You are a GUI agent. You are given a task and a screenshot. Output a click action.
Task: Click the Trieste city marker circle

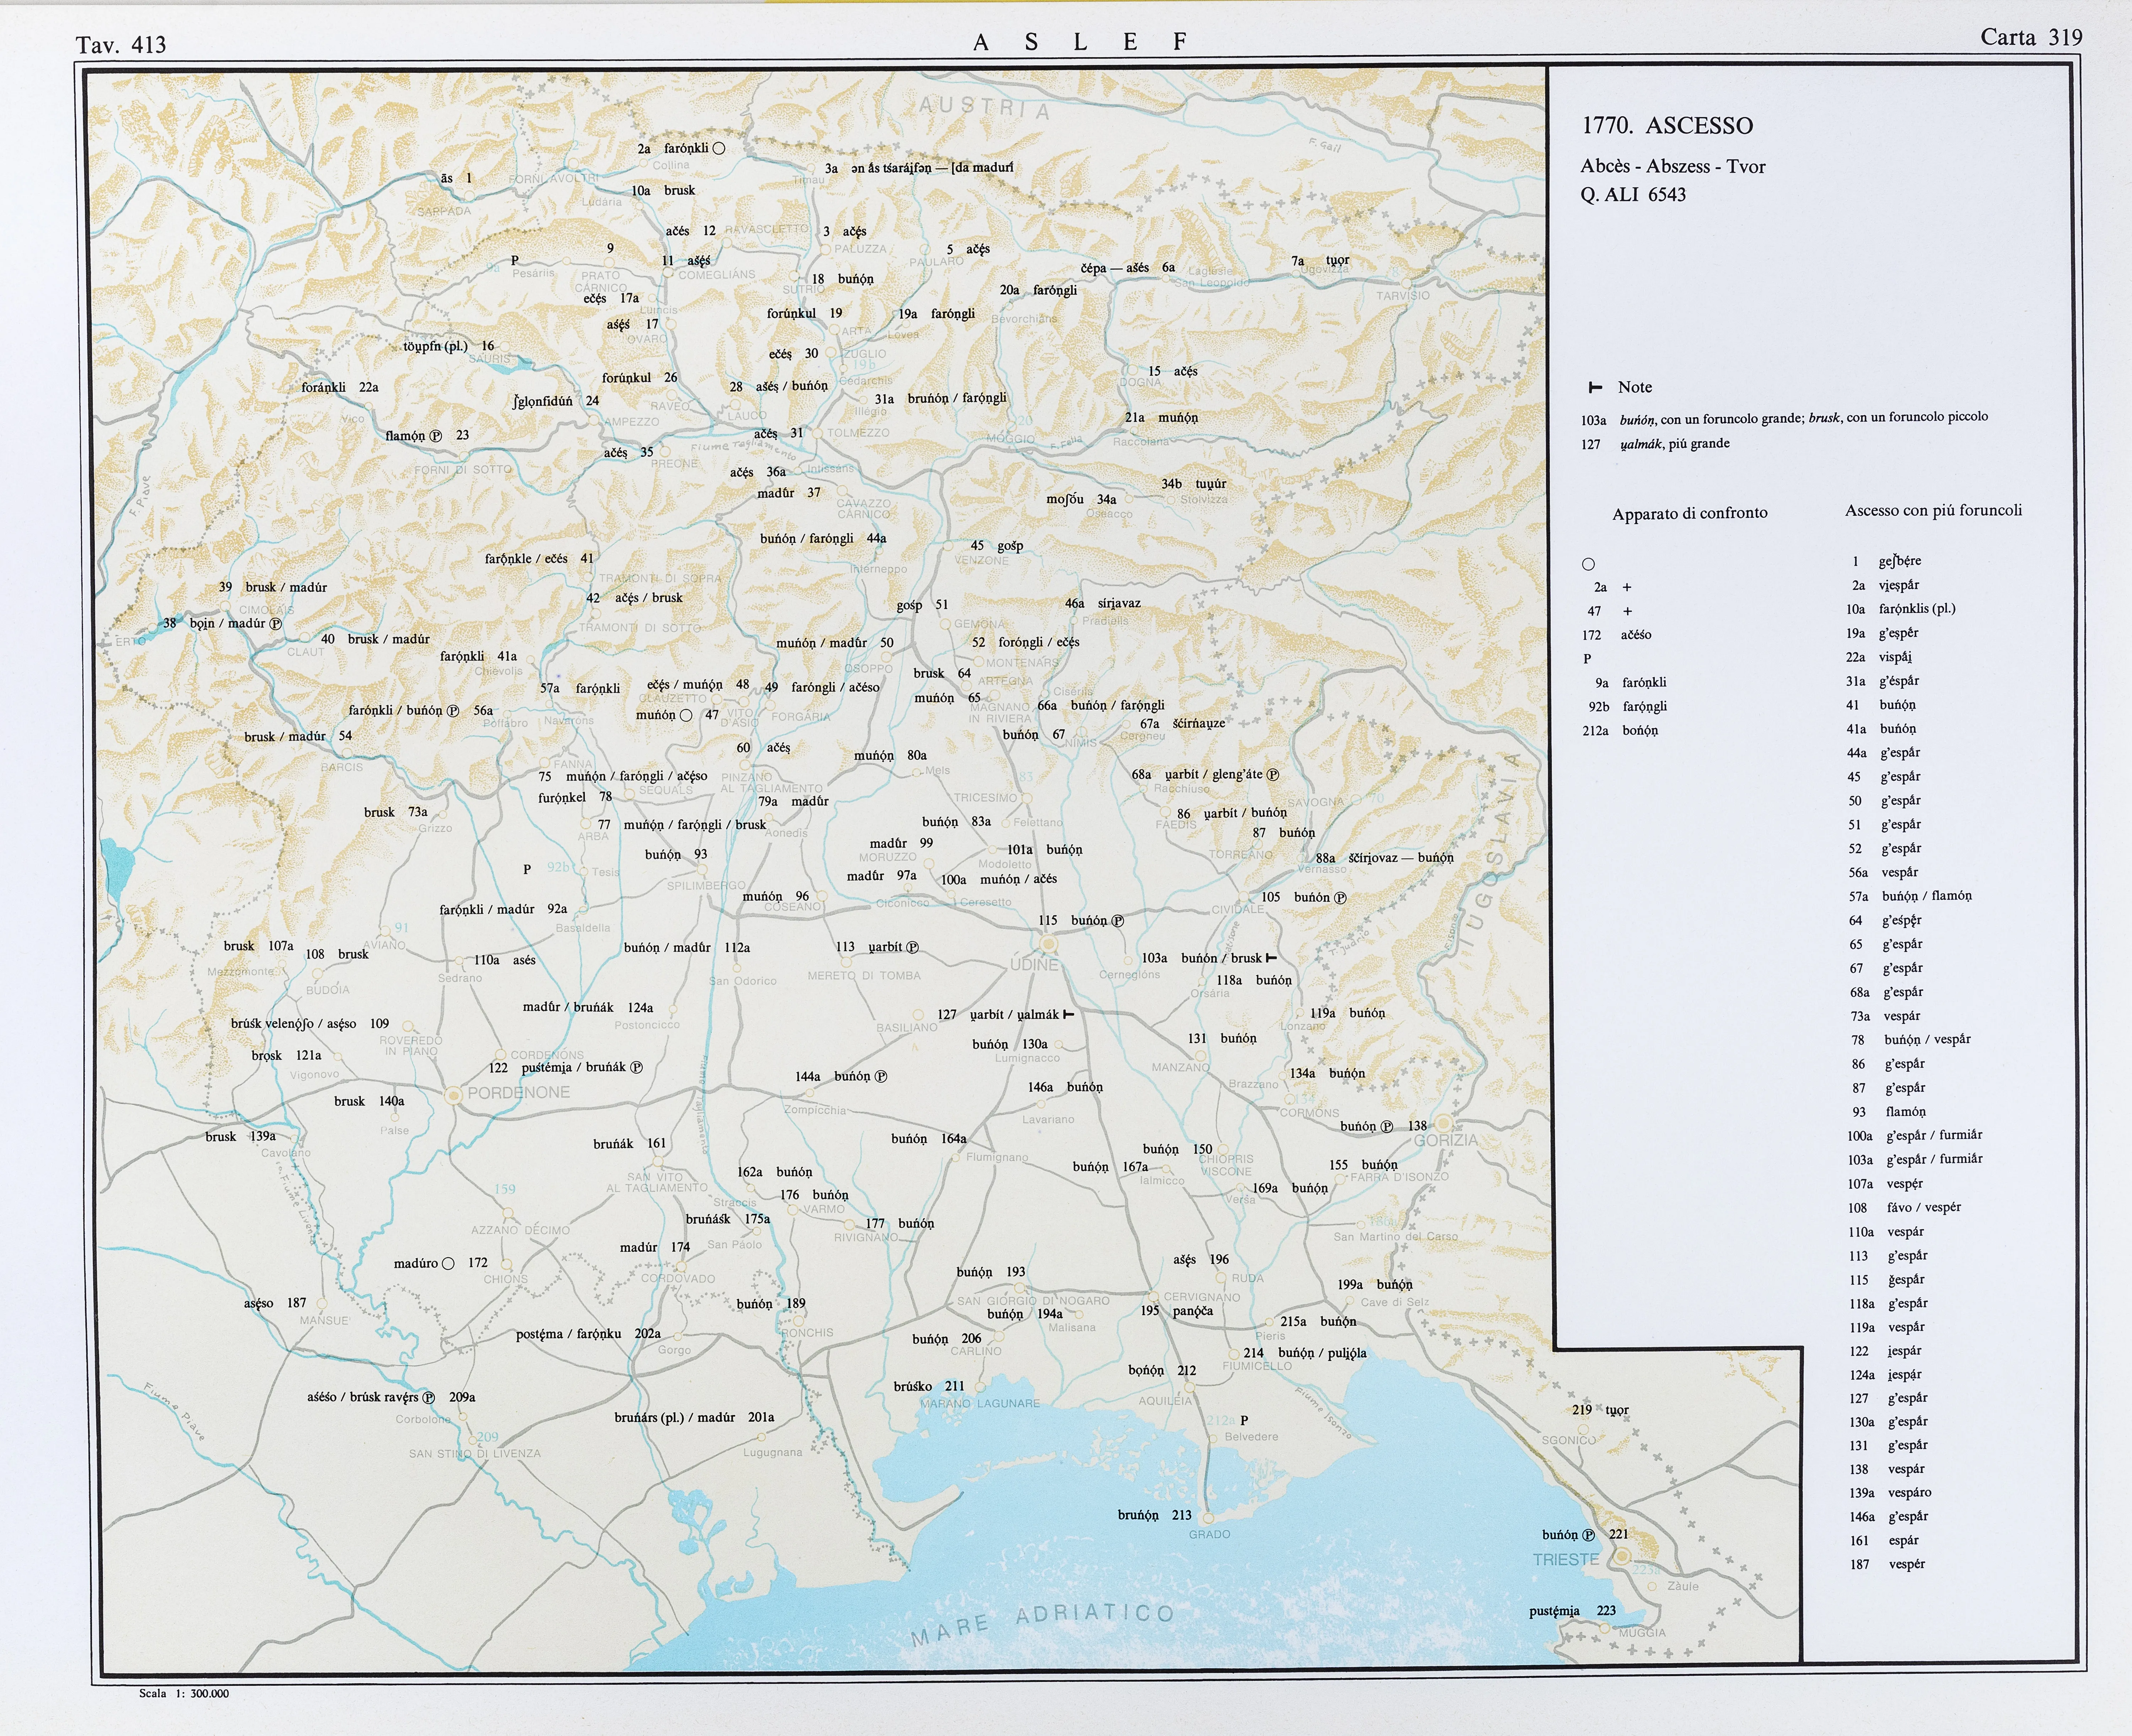(1622, 1555)
